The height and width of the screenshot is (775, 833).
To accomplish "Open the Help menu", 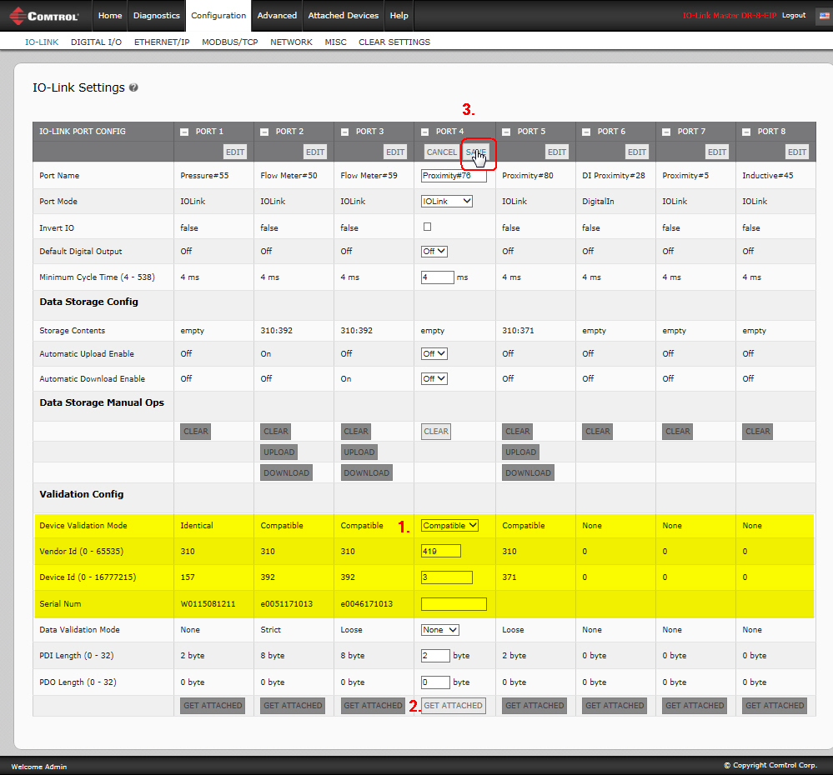I will click(x=399, y=15).
